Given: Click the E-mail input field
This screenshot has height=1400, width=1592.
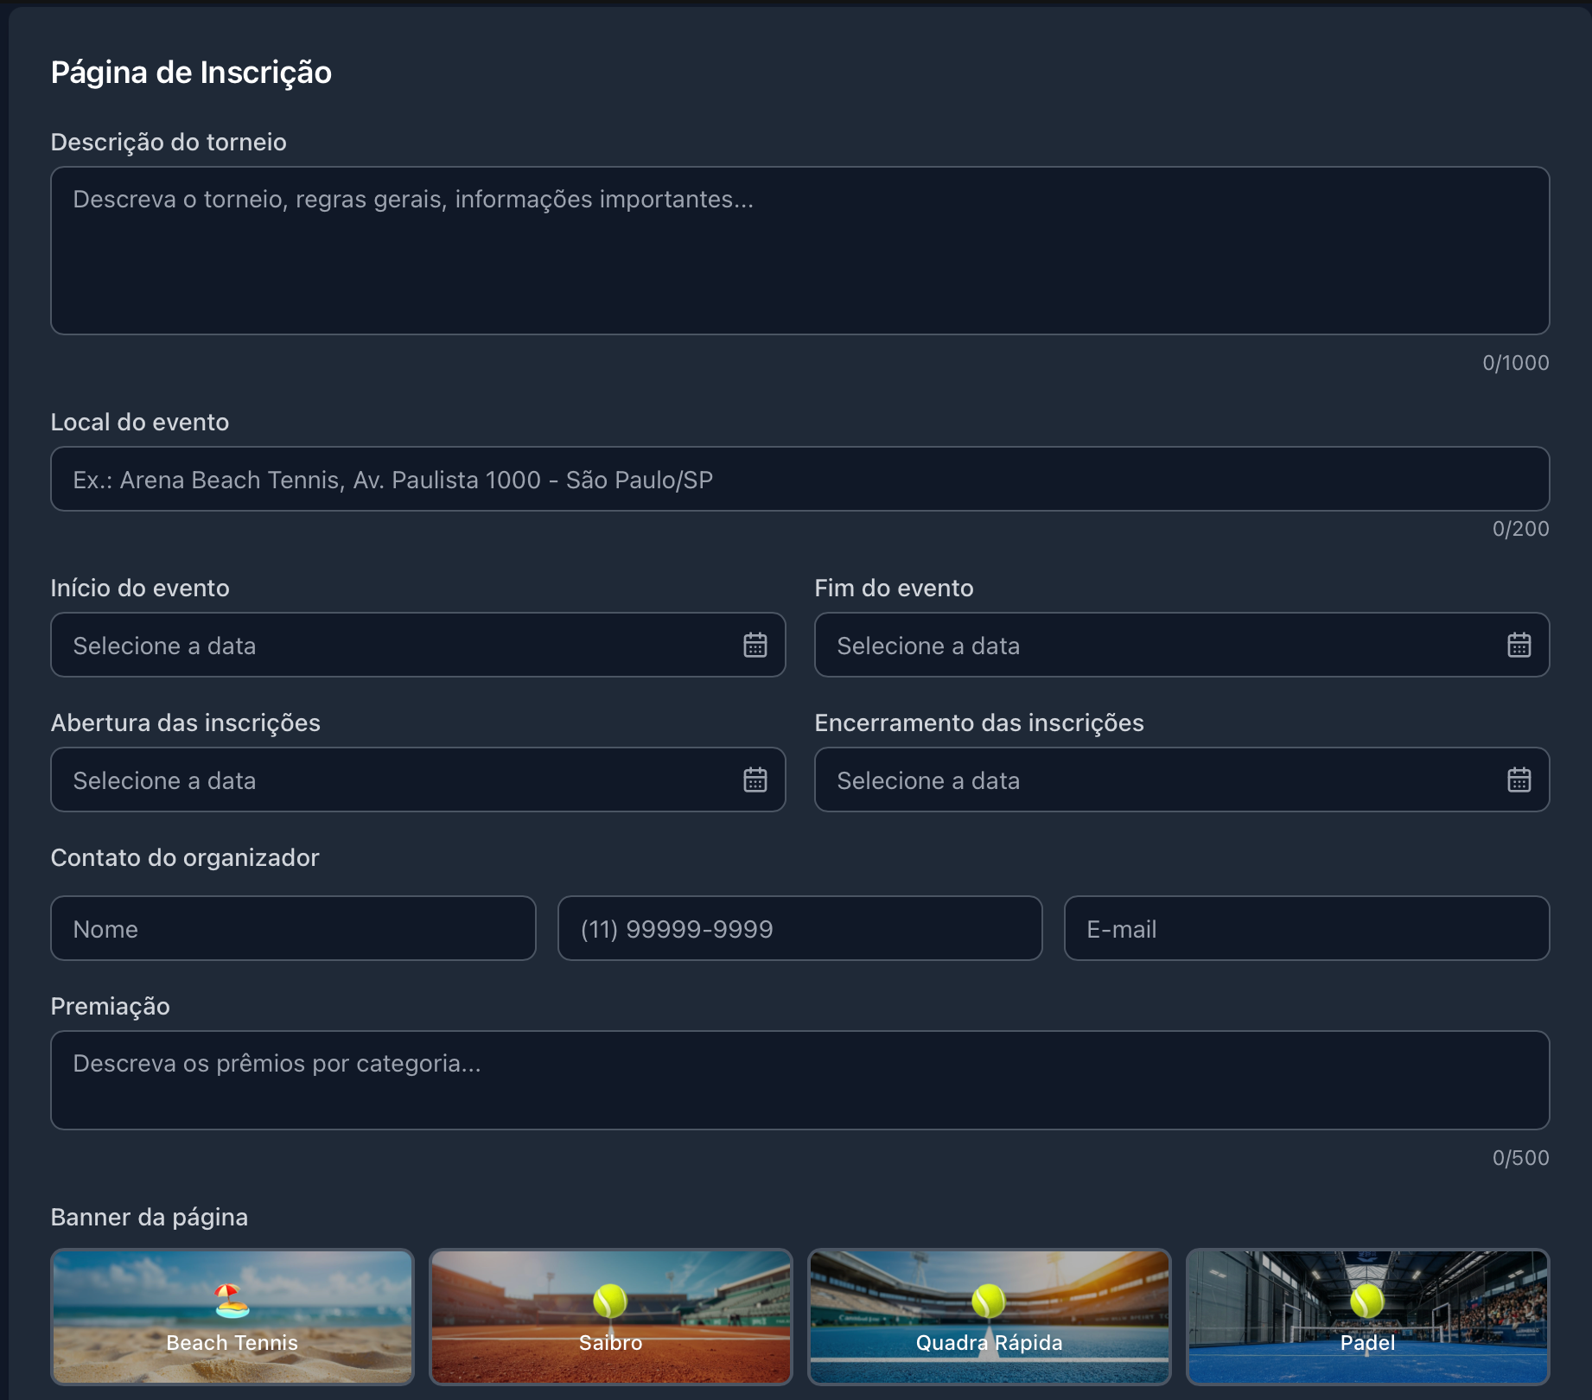Looking at the screenshot, I should tap(1305, 928).
